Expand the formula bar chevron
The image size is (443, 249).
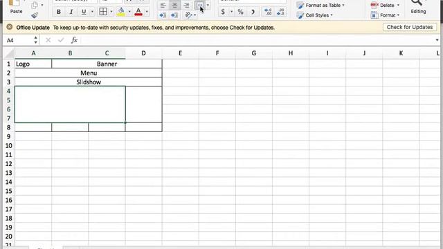click(x=437, y=40)
